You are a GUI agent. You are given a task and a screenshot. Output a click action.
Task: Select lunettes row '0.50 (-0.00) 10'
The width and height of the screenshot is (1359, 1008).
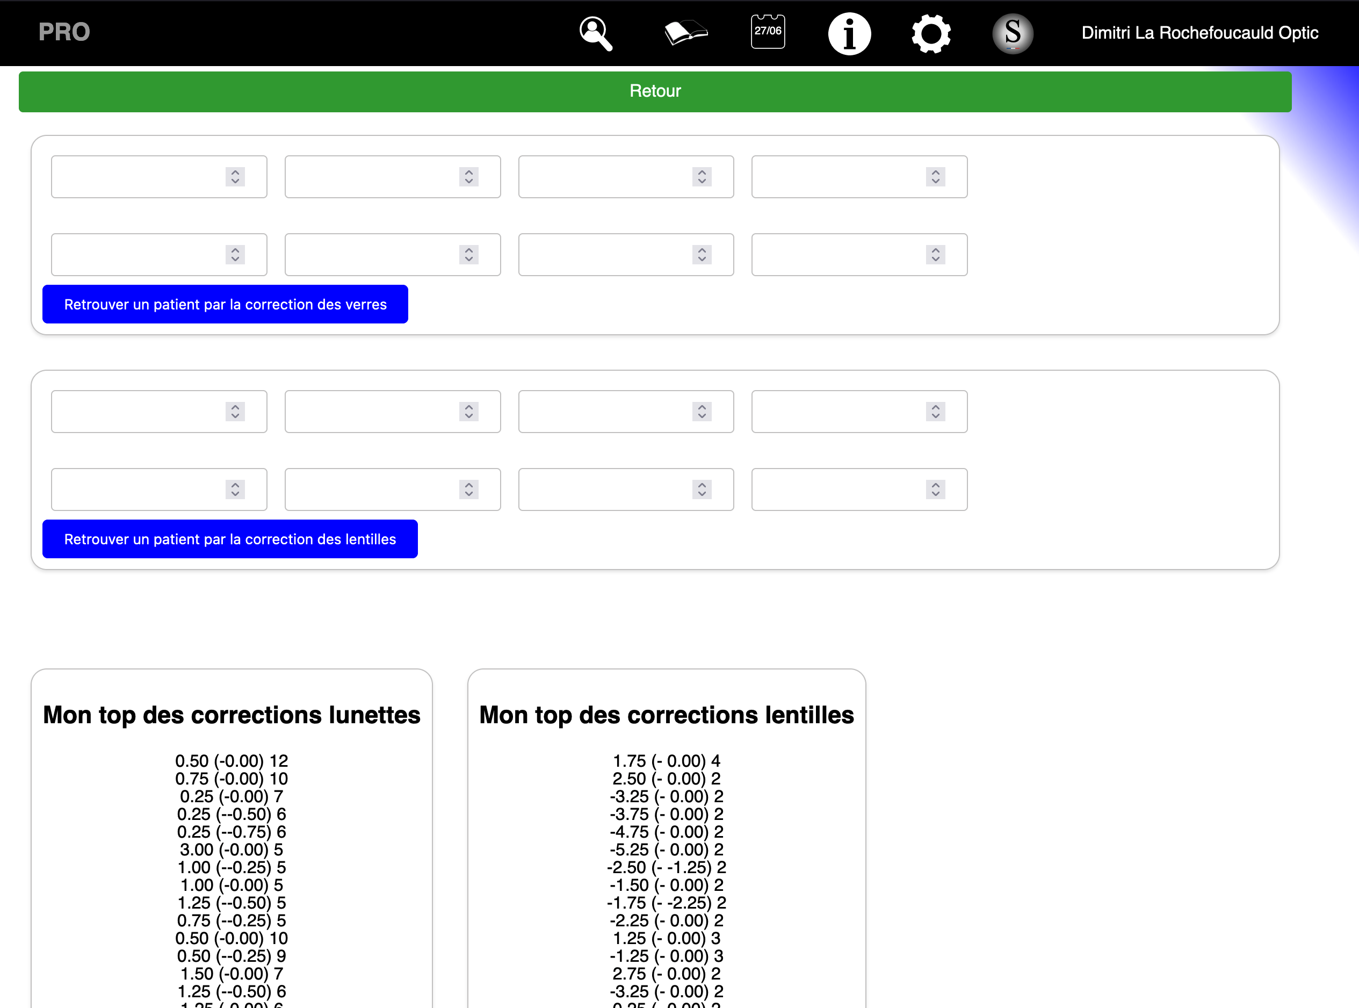coord(232,939)
